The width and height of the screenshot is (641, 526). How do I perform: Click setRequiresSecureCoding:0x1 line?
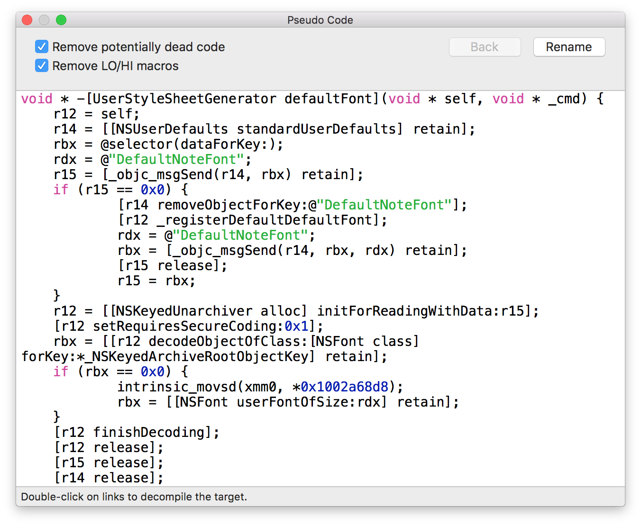pyautogui.click(x=189, y=326)
